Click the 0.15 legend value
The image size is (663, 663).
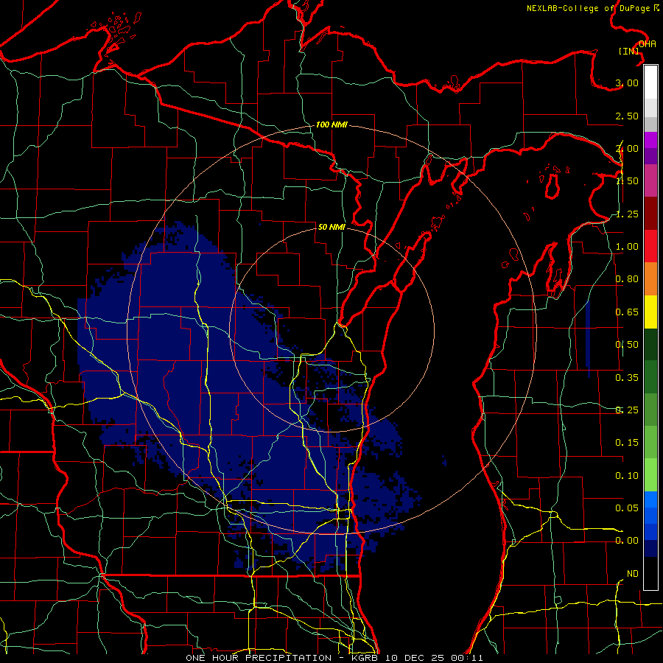click(627, 443)
